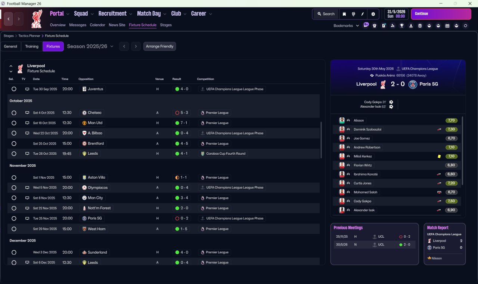The height and width of the screenshot is (284, 478).
Task: Select the Juventus fixture radio button
Action: pos(14,89)
